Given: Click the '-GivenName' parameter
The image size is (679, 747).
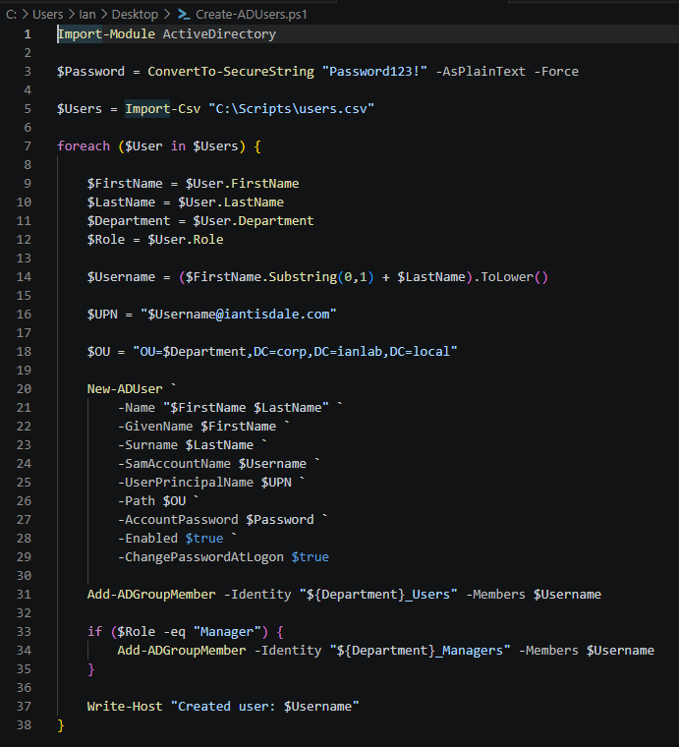Looking at the screenshot, I should point(155,427).
